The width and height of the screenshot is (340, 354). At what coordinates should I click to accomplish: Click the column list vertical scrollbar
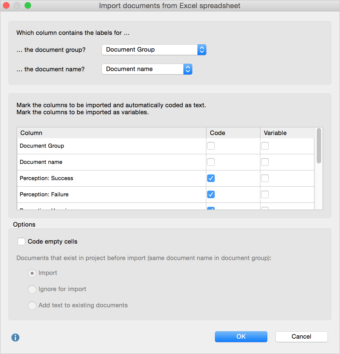click(319, 146)
